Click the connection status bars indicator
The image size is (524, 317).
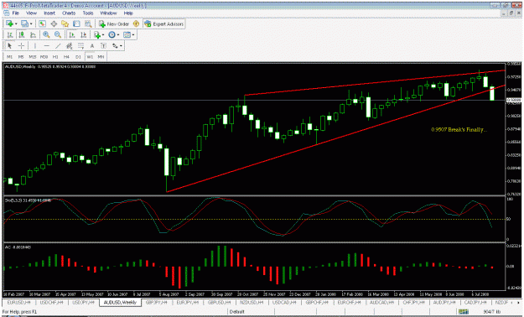463,312
